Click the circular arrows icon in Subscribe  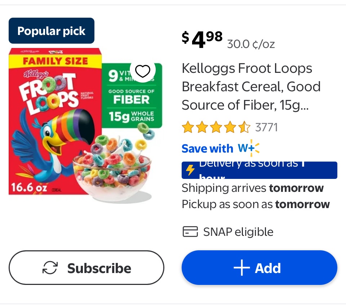point(50,268)
